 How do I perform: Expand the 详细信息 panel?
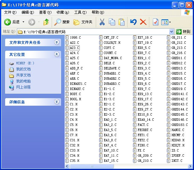tap(57, 102)
